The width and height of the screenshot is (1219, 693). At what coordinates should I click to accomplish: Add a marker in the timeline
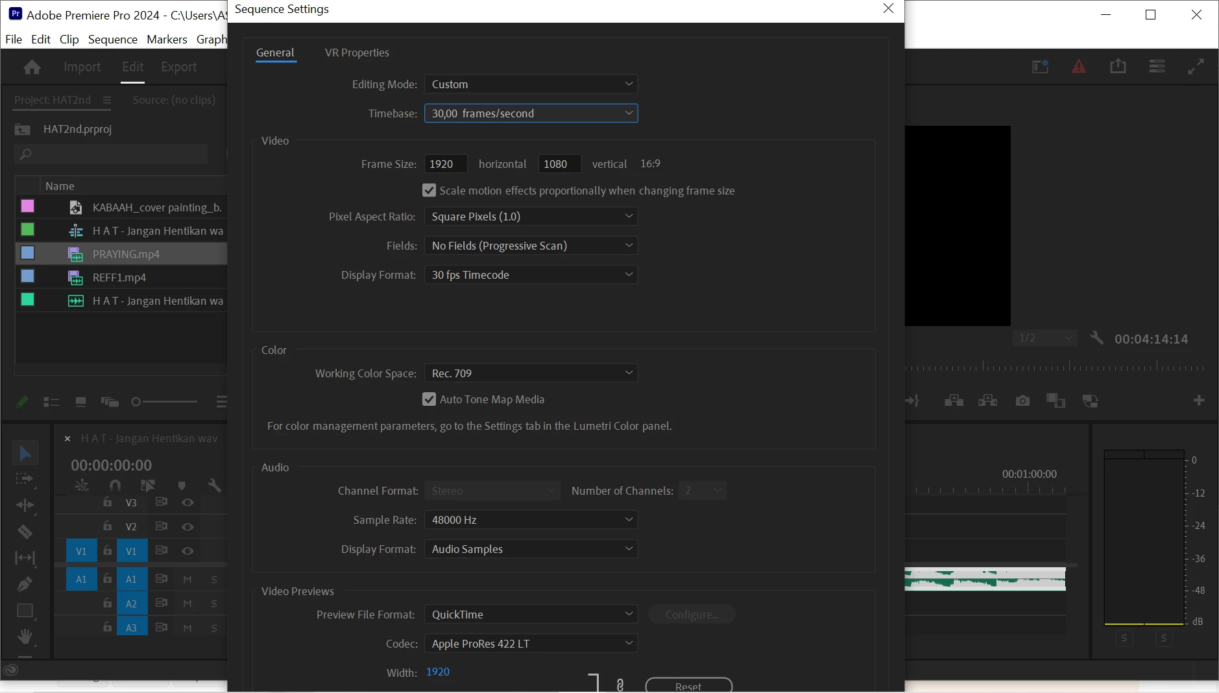(182, 485)
